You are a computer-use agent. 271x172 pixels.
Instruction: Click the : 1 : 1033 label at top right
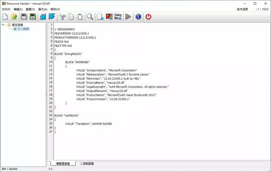click(x=262, y=9)
